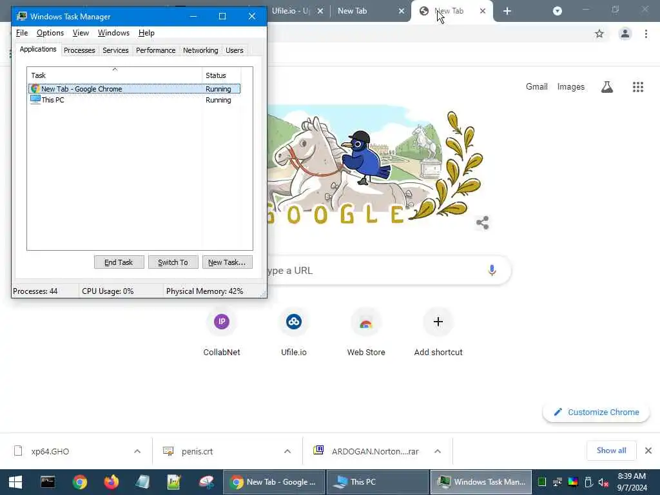Open a new Chrome tab with plus

pos(507,12)
